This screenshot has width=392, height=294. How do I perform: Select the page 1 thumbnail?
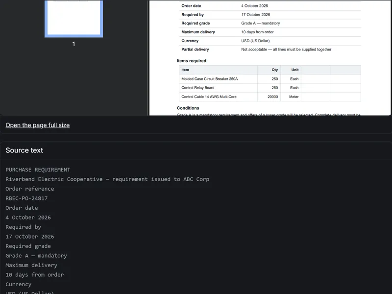(x=74, y=18)
